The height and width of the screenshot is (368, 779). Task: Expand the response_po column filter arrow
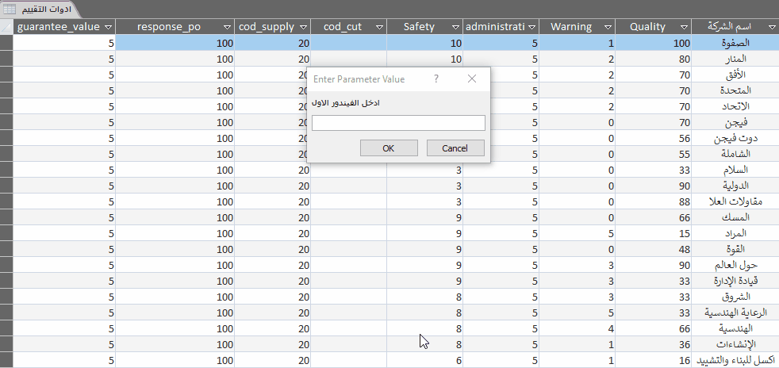pyautogui.click(x=226, y=27)
